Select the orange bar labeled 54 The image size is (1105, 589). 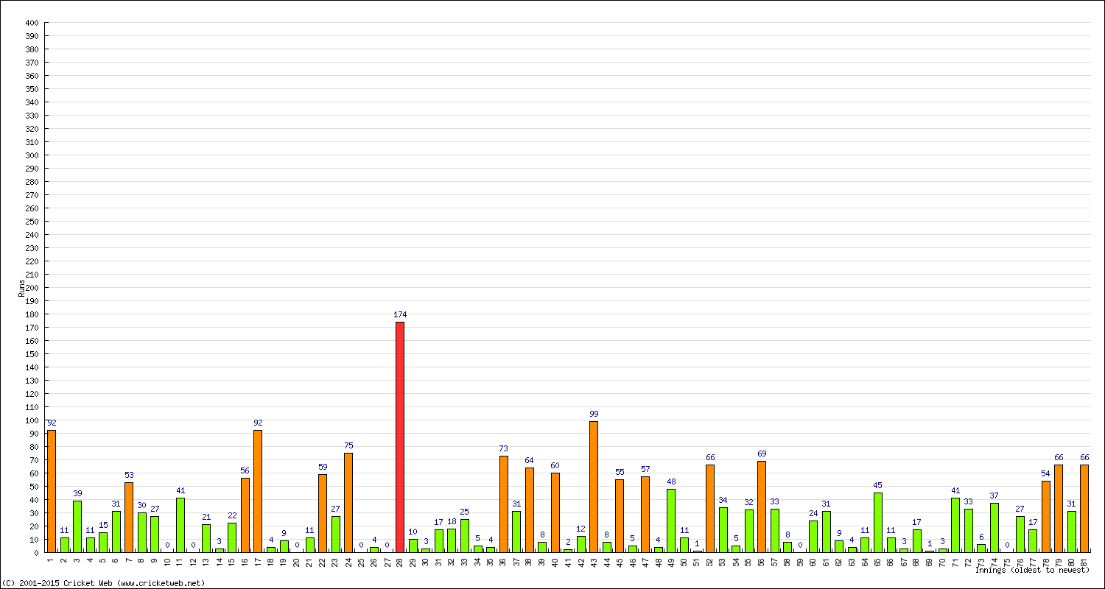tap(1046, 516)
